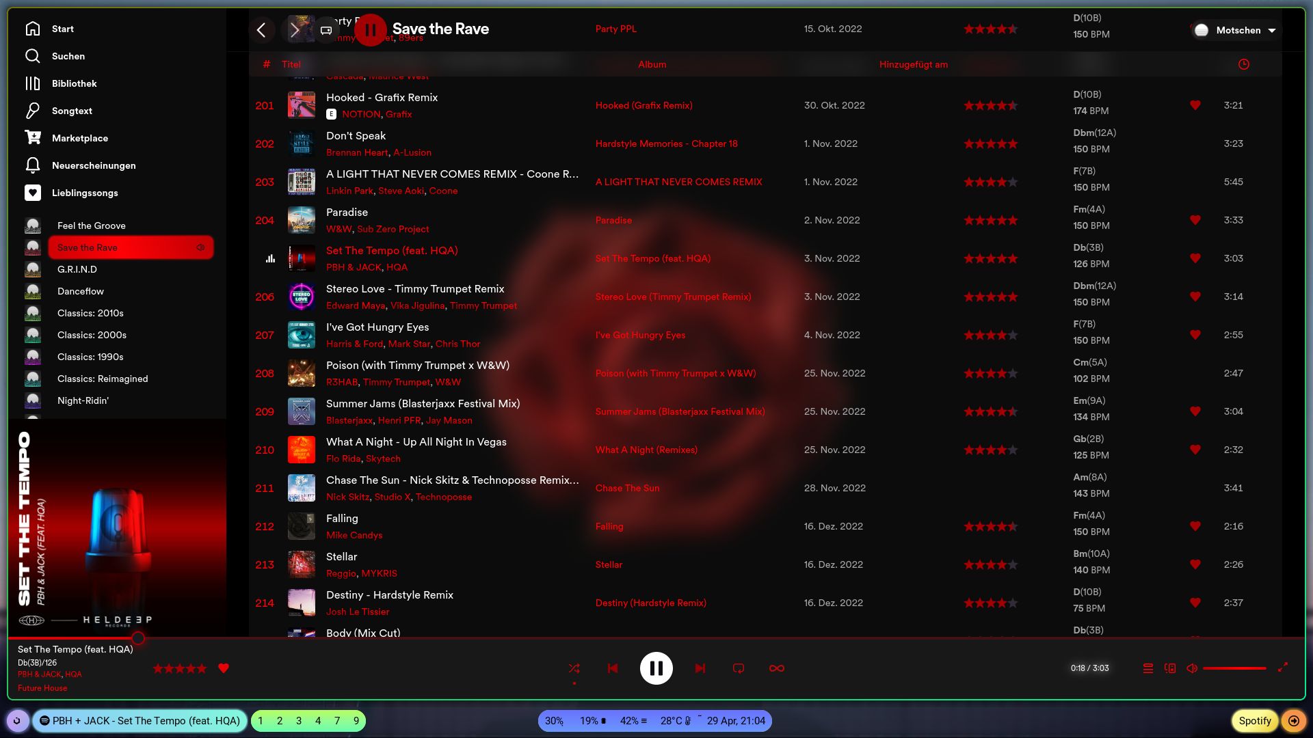Pause playback with the white pause button
The height and width of the screenshot is (738, 1313).
point(656,668)
